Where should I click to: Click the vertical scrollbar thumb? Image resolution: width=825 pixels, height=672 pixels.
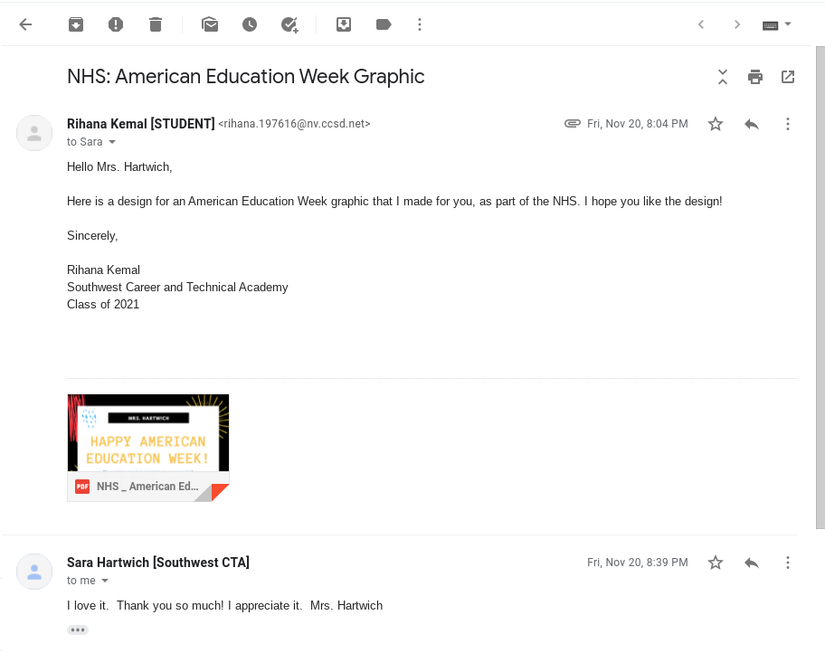[820, 288]
